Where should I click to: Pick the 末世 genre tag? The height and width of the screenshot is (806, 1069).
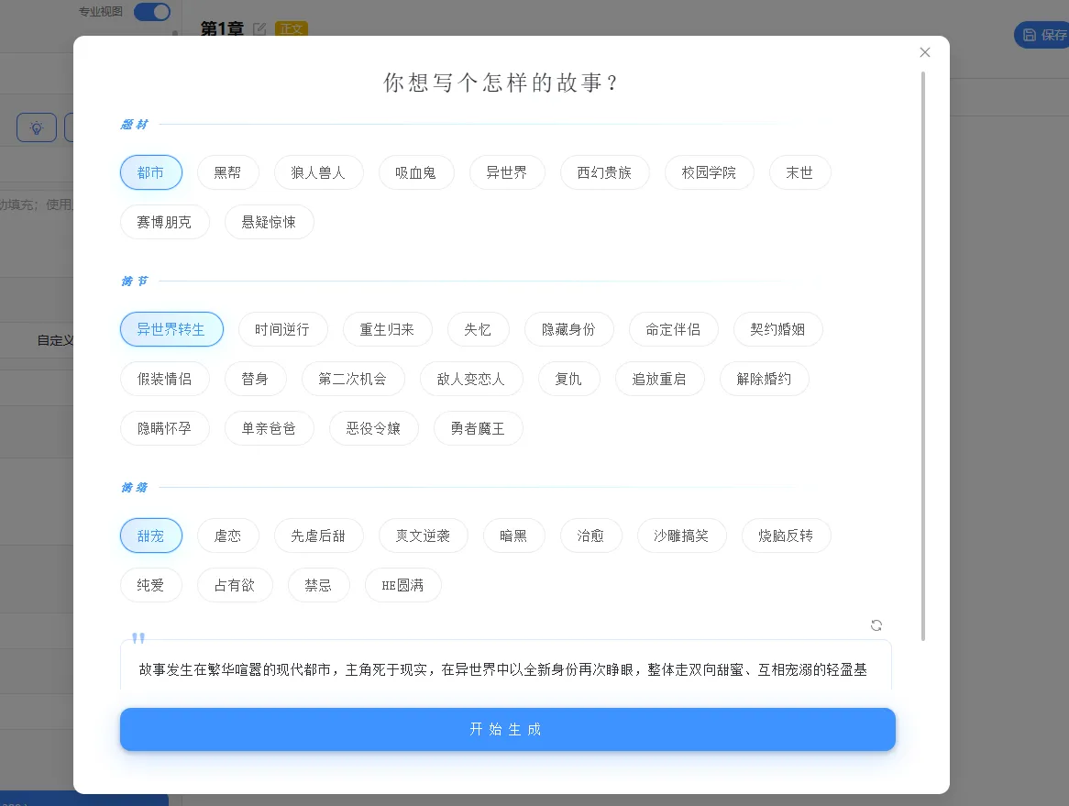click(799, 172)
